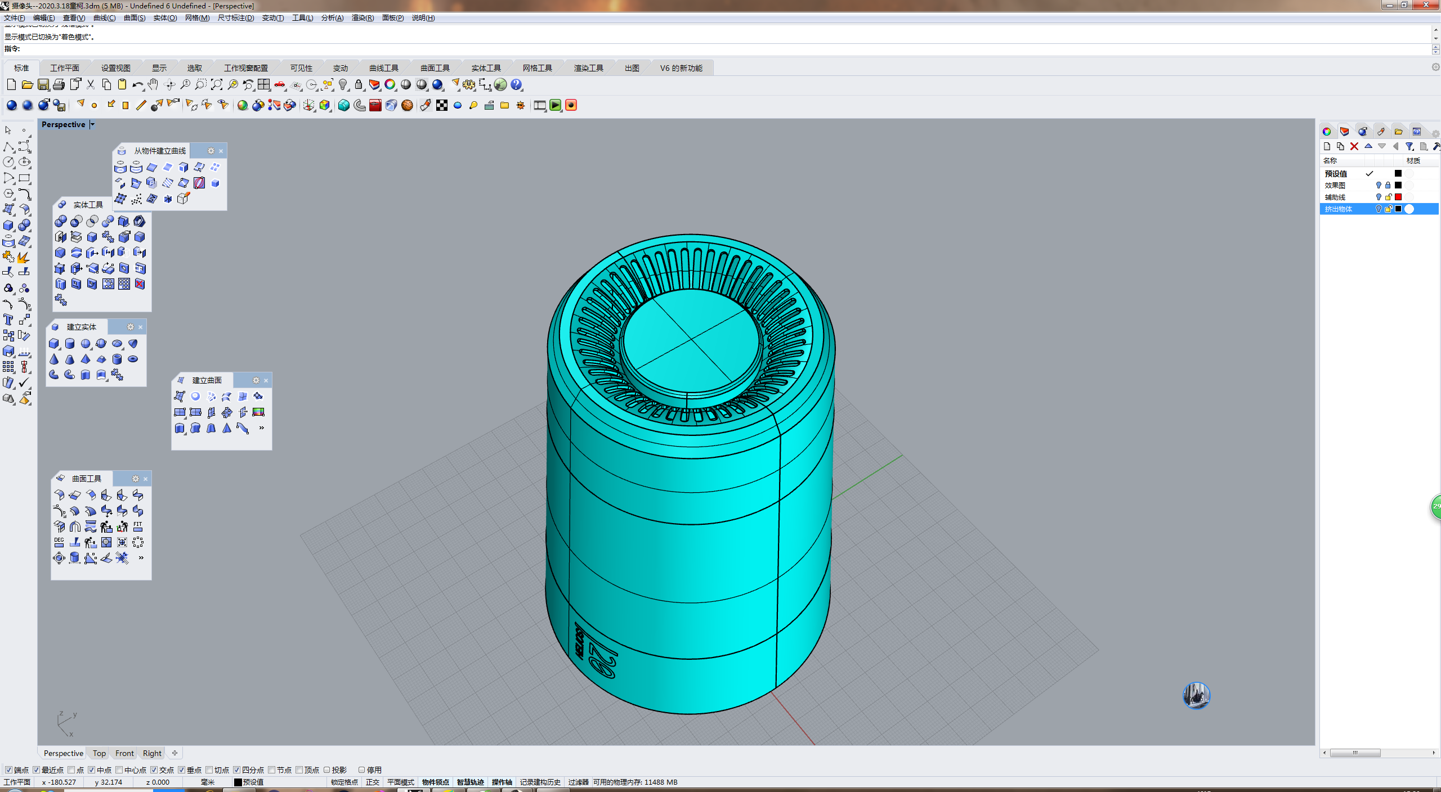Viewport: 1441px width, 792px height.
Task: Hide 辅助线 layer via lightbulb
Action: 1379,197
